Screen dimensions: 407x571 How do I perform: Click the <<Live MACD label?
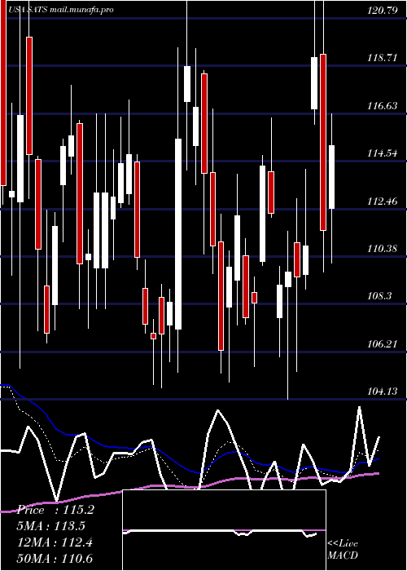point(343,549)
